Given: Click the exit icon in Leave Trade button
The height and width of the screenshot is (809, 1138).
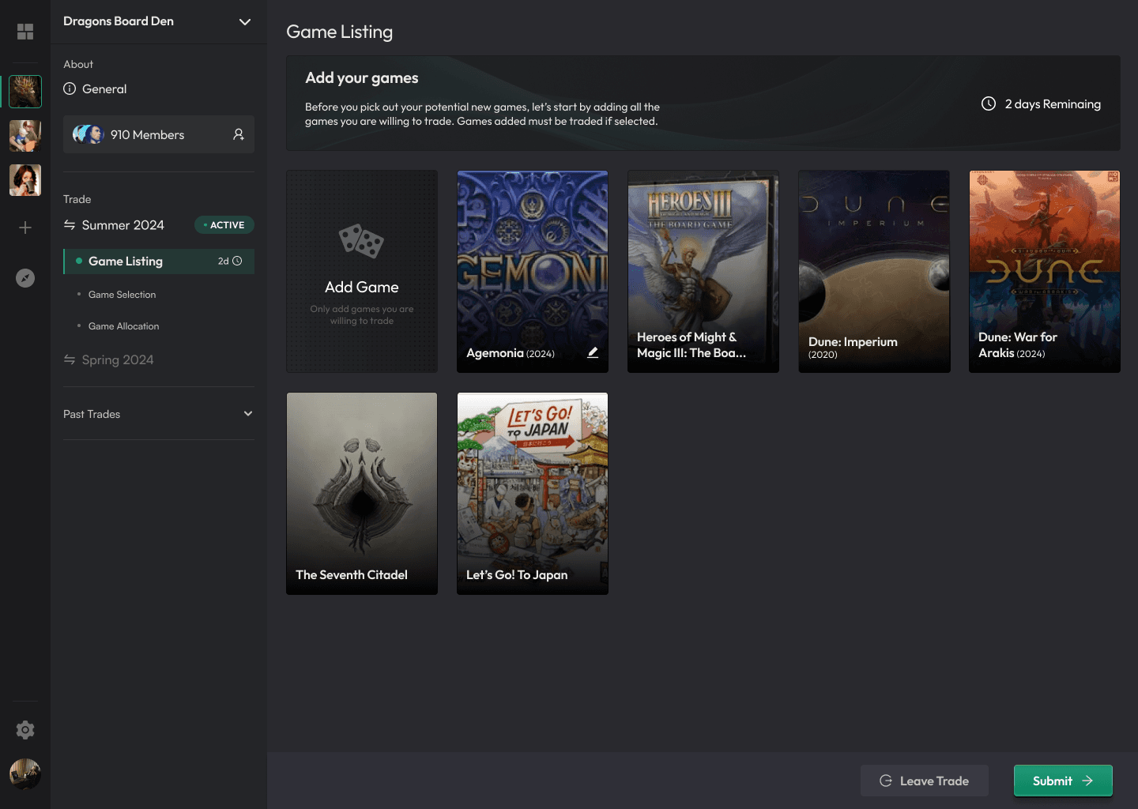Looking at the screenshot, I should pos(886,781).
